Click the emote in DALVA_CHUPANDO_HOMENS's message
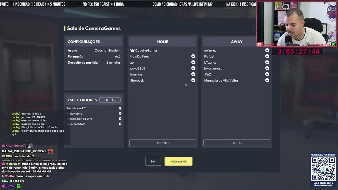 tap(50, 151)
